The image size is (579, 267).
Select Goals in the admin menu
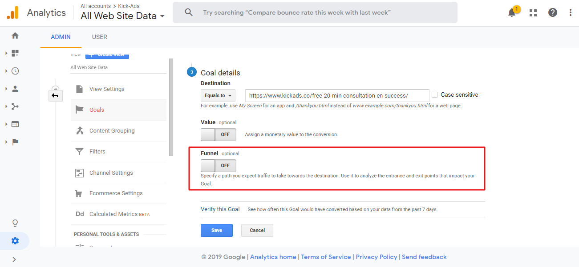97,110
